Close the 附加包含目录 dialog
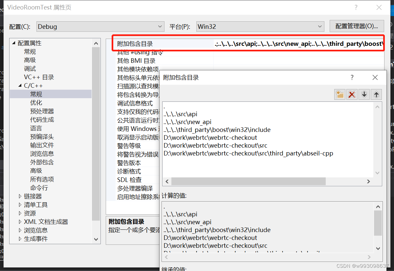The image size is (394, 271). pyautogui.click(x=375, y=78)
